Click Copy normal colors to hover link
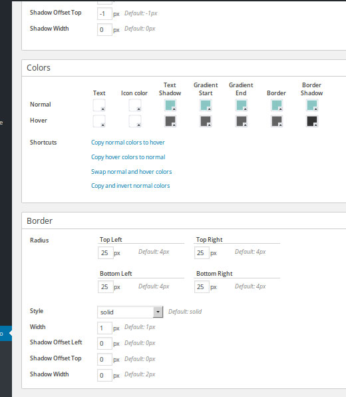Screen dimensions: 346x397 128,143
